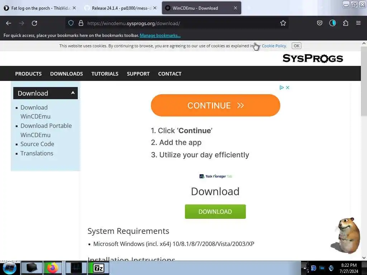Screen dimensions: 367x275
Task: Accept cookies with the OK button
Action: [x=296, y=46]
